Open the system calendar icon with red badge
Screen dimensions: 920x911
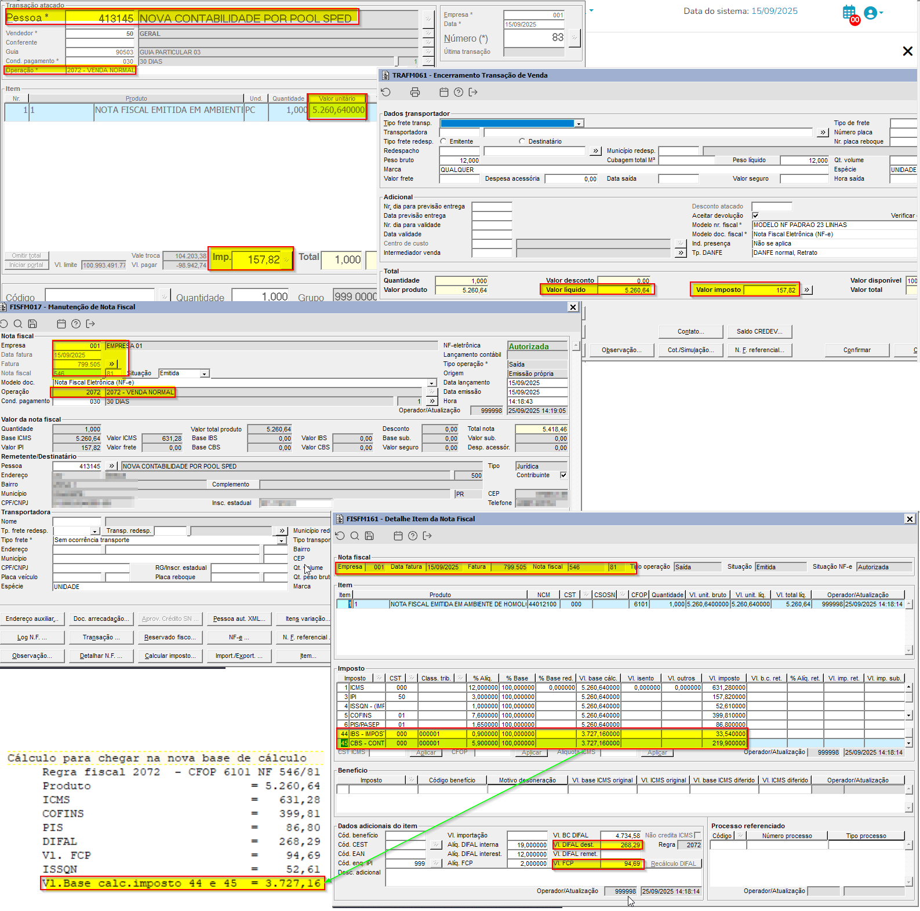click(850, 14)
